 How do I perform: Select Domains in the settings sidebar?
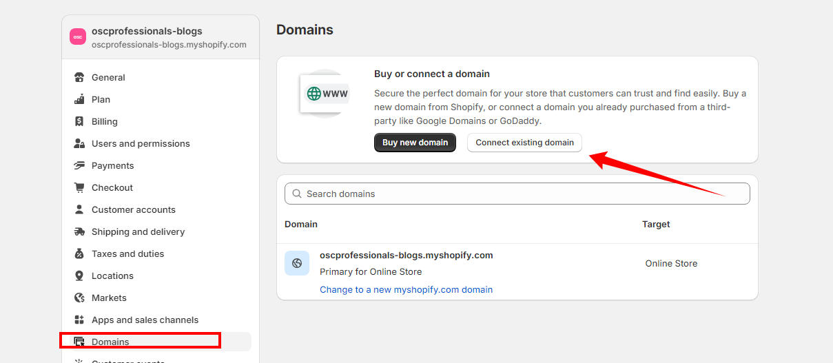(110, 342)
